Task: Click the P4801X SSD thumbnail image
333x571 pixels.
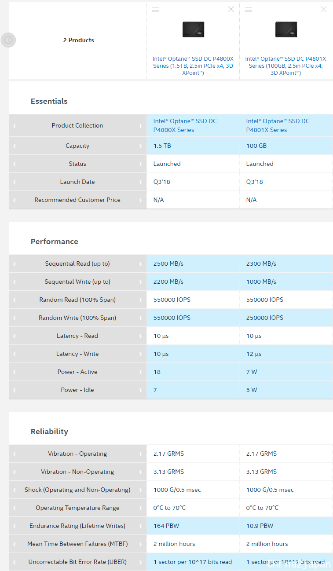Action: pos(286,29)
